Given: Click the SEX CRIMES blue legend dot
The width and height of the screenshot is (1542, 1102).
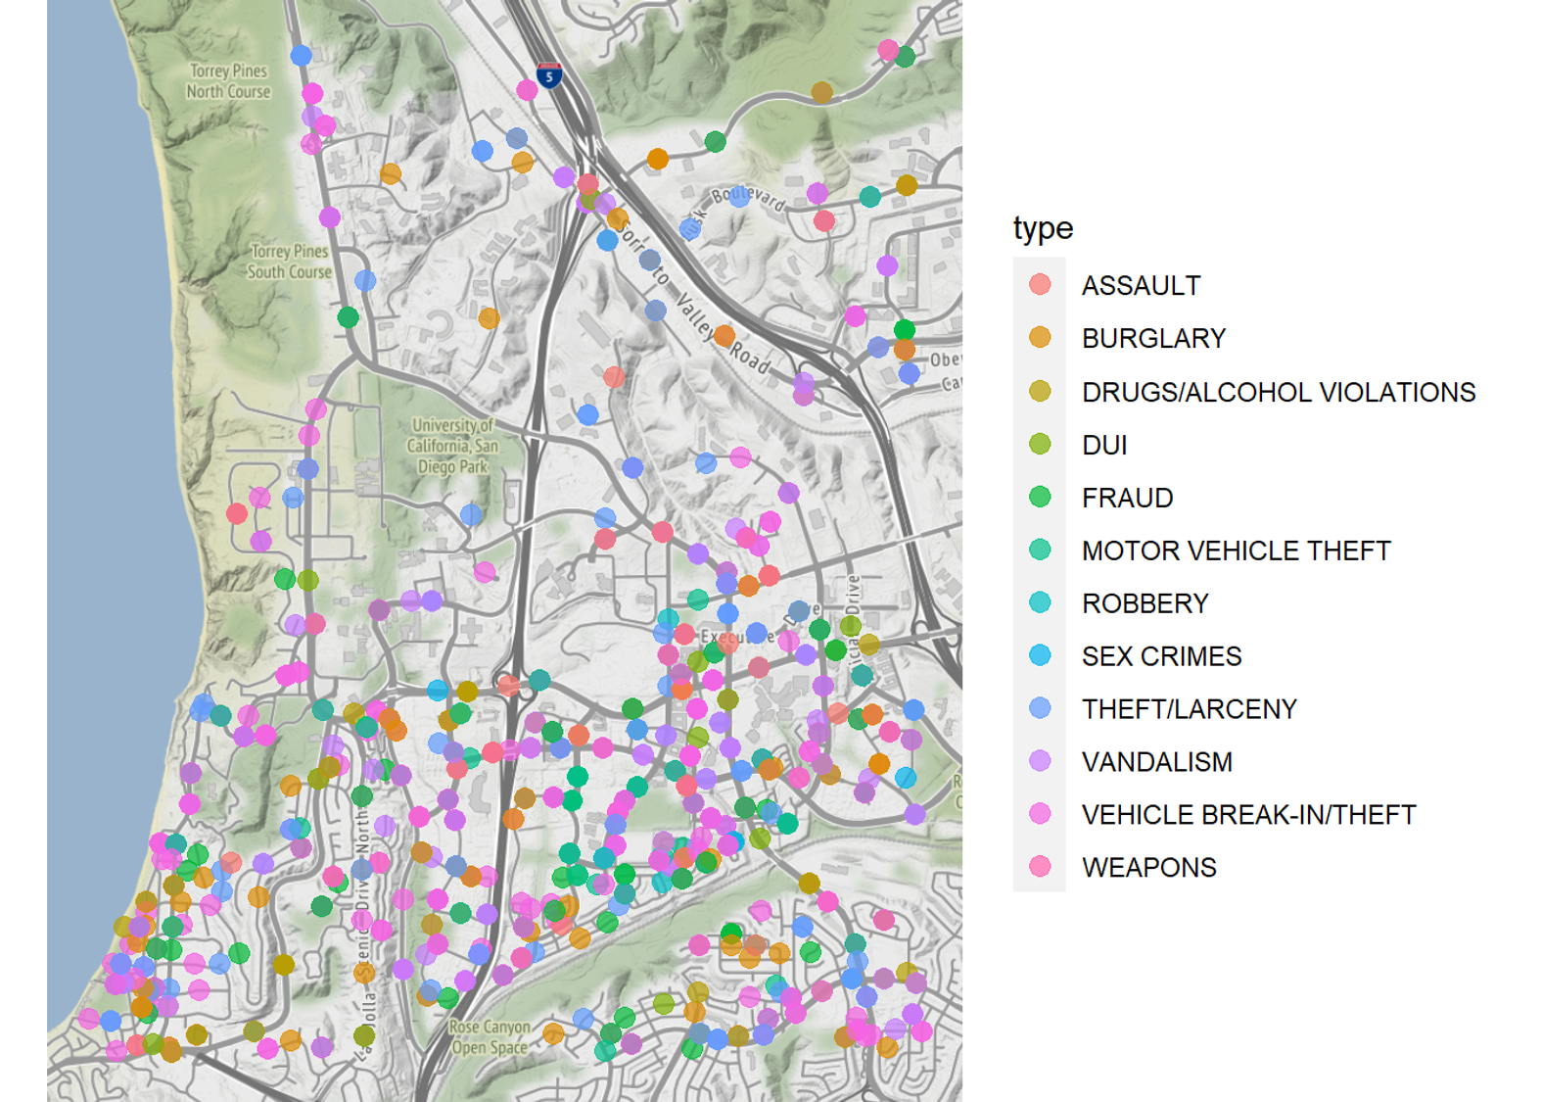Looking at the screenshot, I should pyautogui.click(x=1040, y=656).
